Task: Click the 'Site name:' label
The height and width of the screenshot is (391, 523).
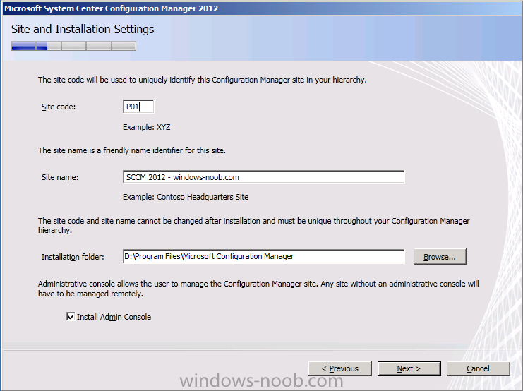Action: (60, 177)
